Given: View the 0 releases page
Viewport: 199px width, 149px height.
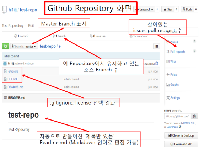Looking at the screenshot, I should (x=98, y=36).
